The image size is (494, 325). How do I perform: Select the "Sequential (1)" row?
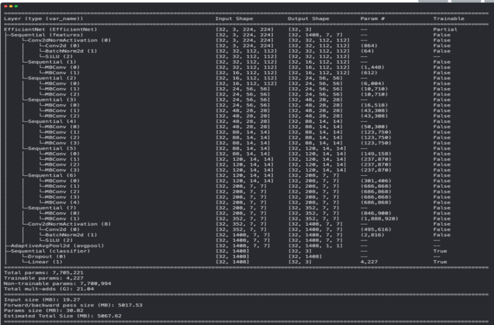click(x=231, y=62)
